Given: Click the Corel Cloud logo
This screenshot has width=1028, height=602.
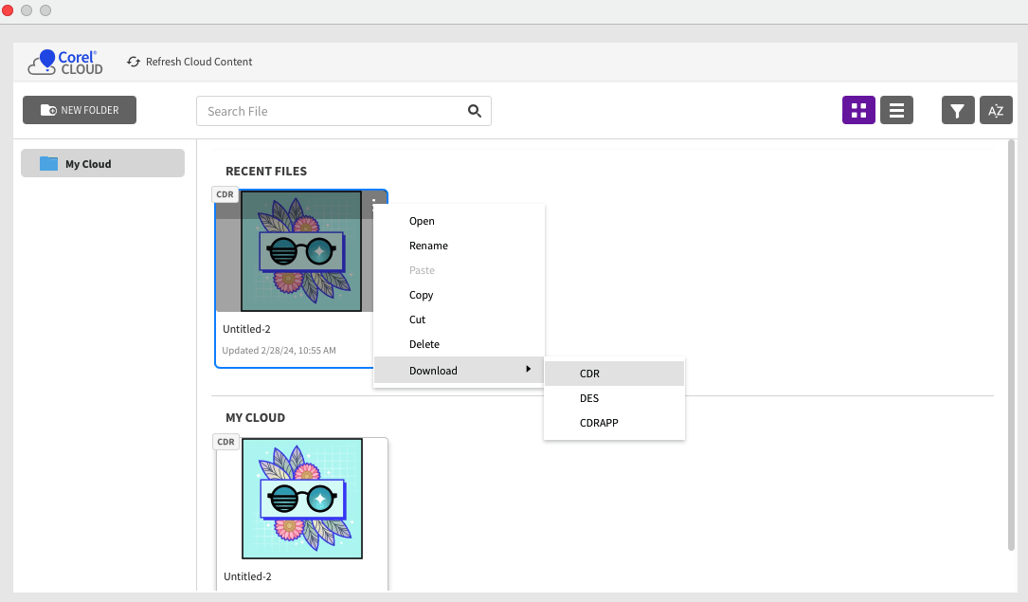Looking at the screenshot, I should (65, 63).
